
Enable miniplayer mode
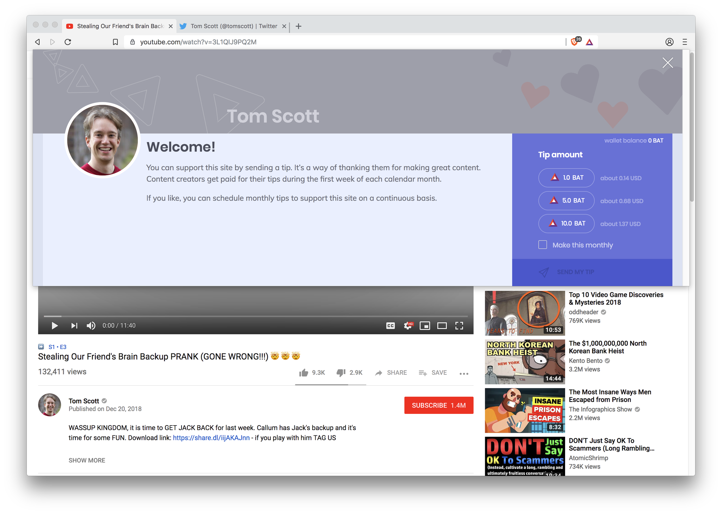click(x=425, y=326)
